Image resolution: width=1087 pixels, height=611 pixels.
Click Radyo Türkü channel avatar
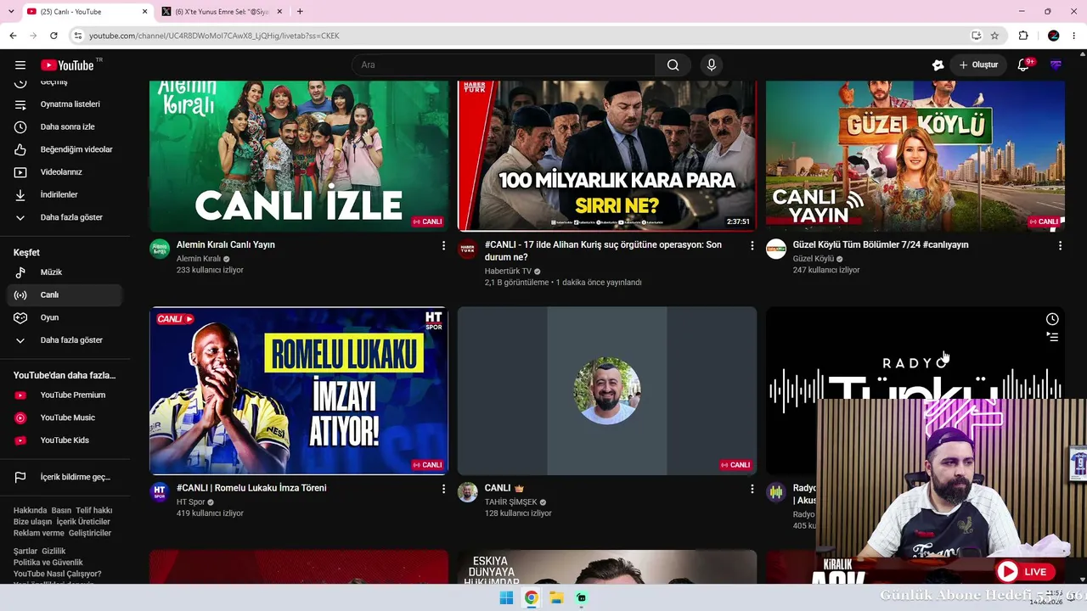click(776, 492)
